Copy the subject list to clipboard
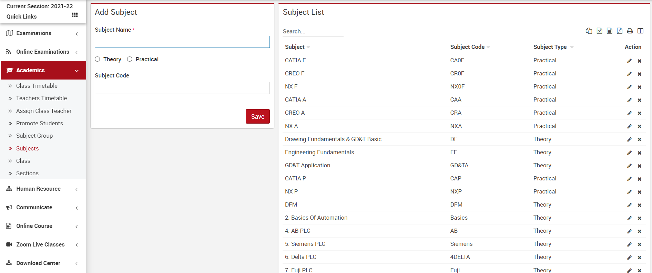Viewport: 652px width, 273px height. (589, 31)
